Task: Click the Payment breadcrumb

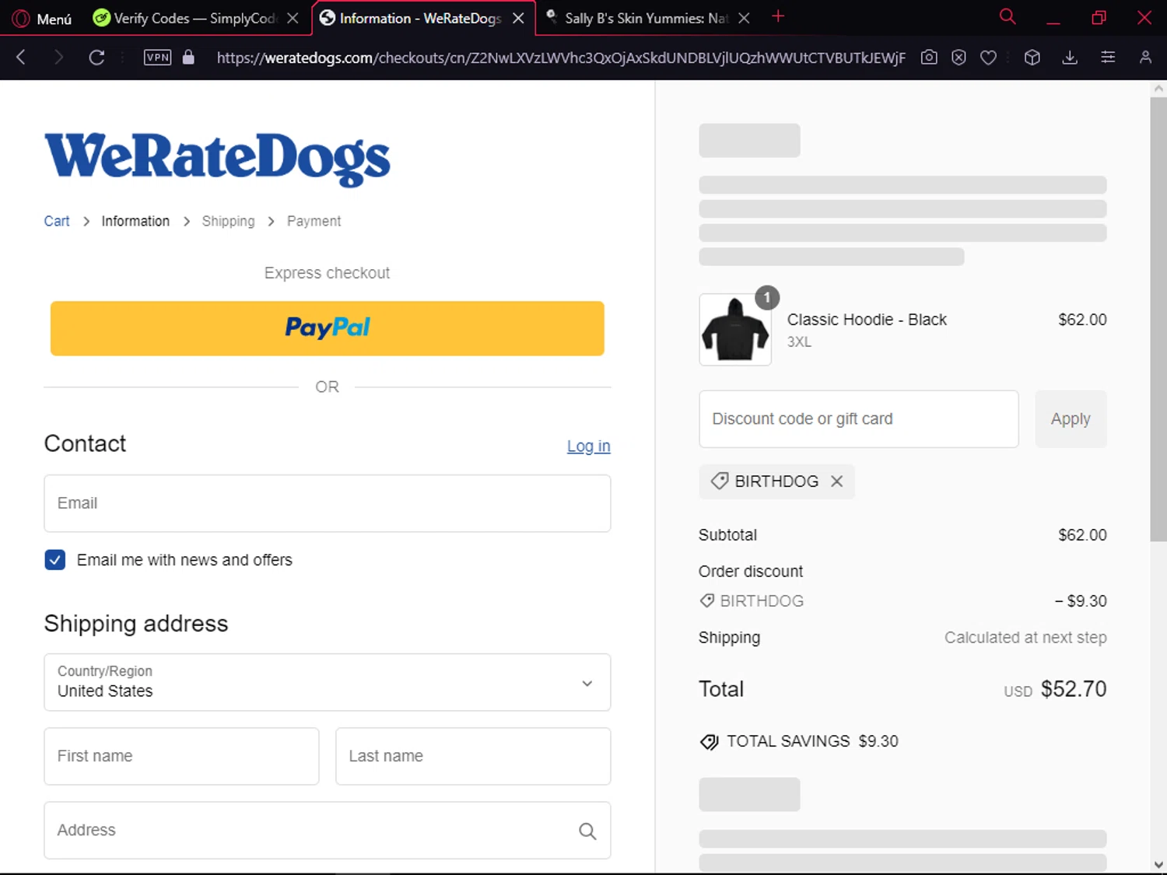Action: click(x=314, y=221)
